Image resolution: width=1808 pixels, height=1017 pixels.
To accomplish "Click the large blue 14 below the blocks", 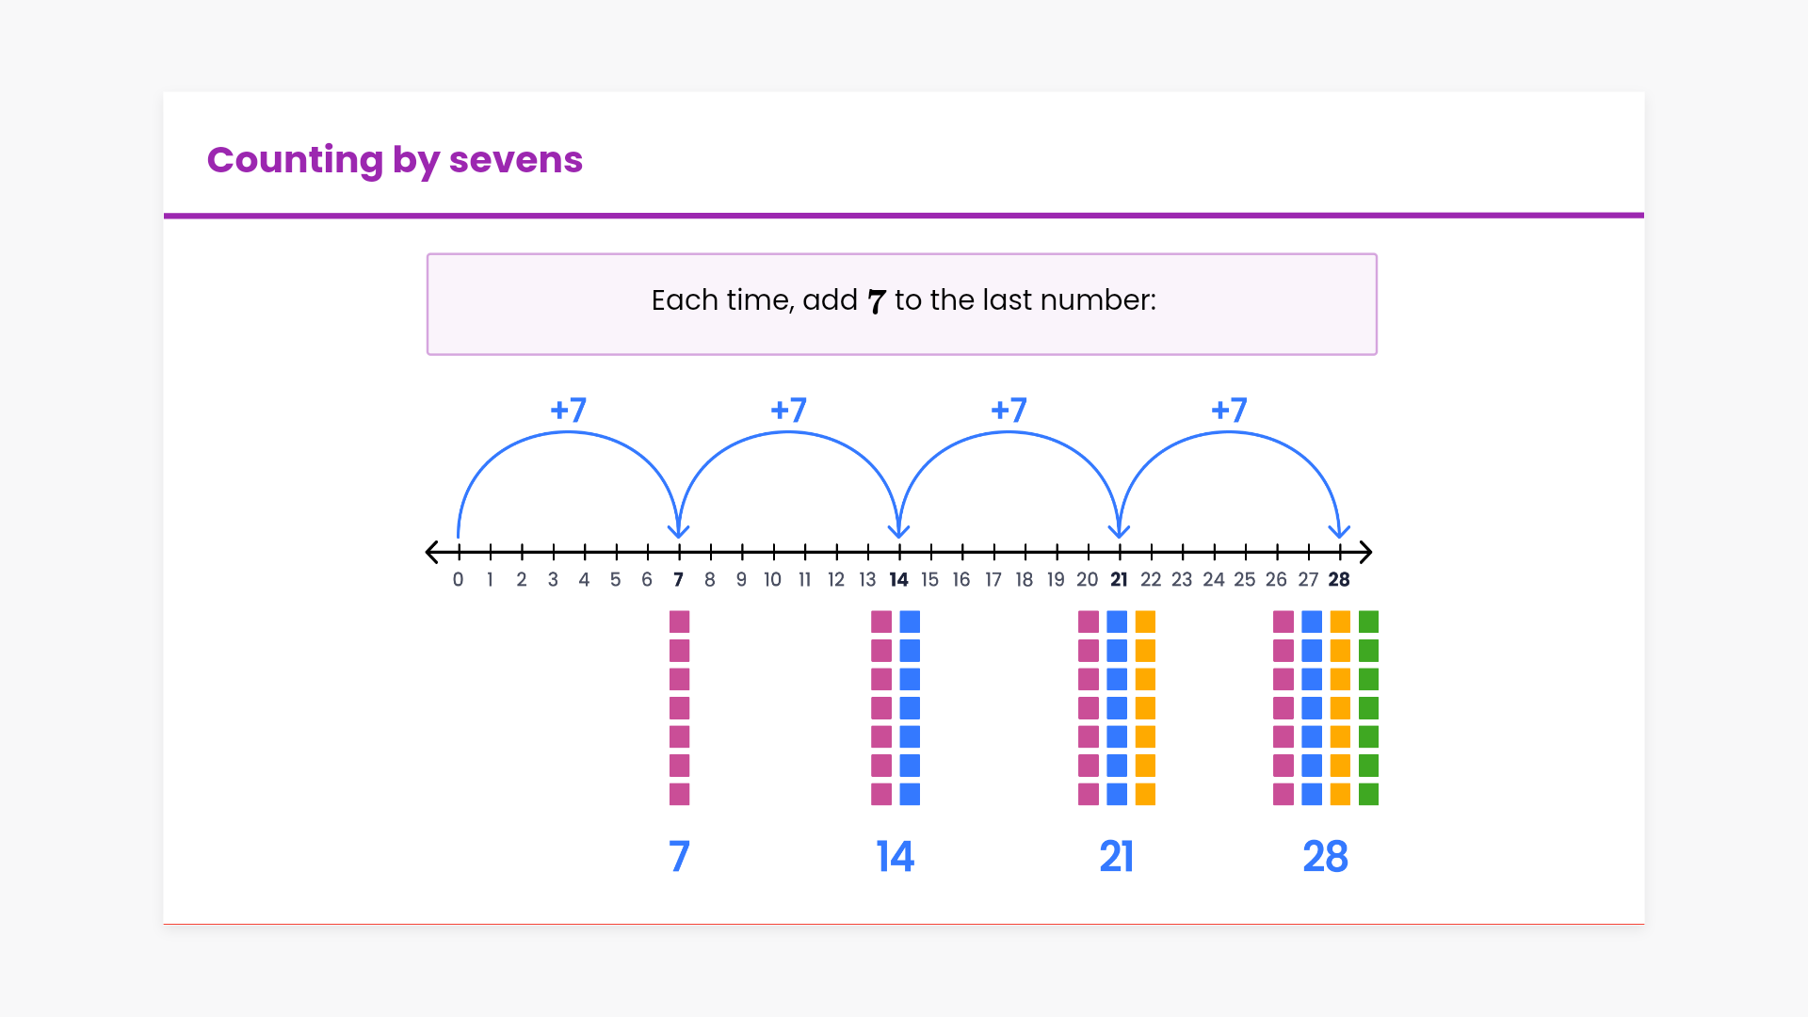I will [x=895, y=857].
